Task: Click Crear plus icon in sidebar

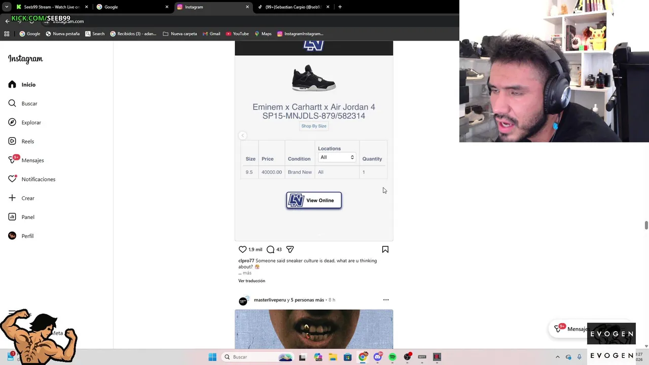Action: pos(12,198)
